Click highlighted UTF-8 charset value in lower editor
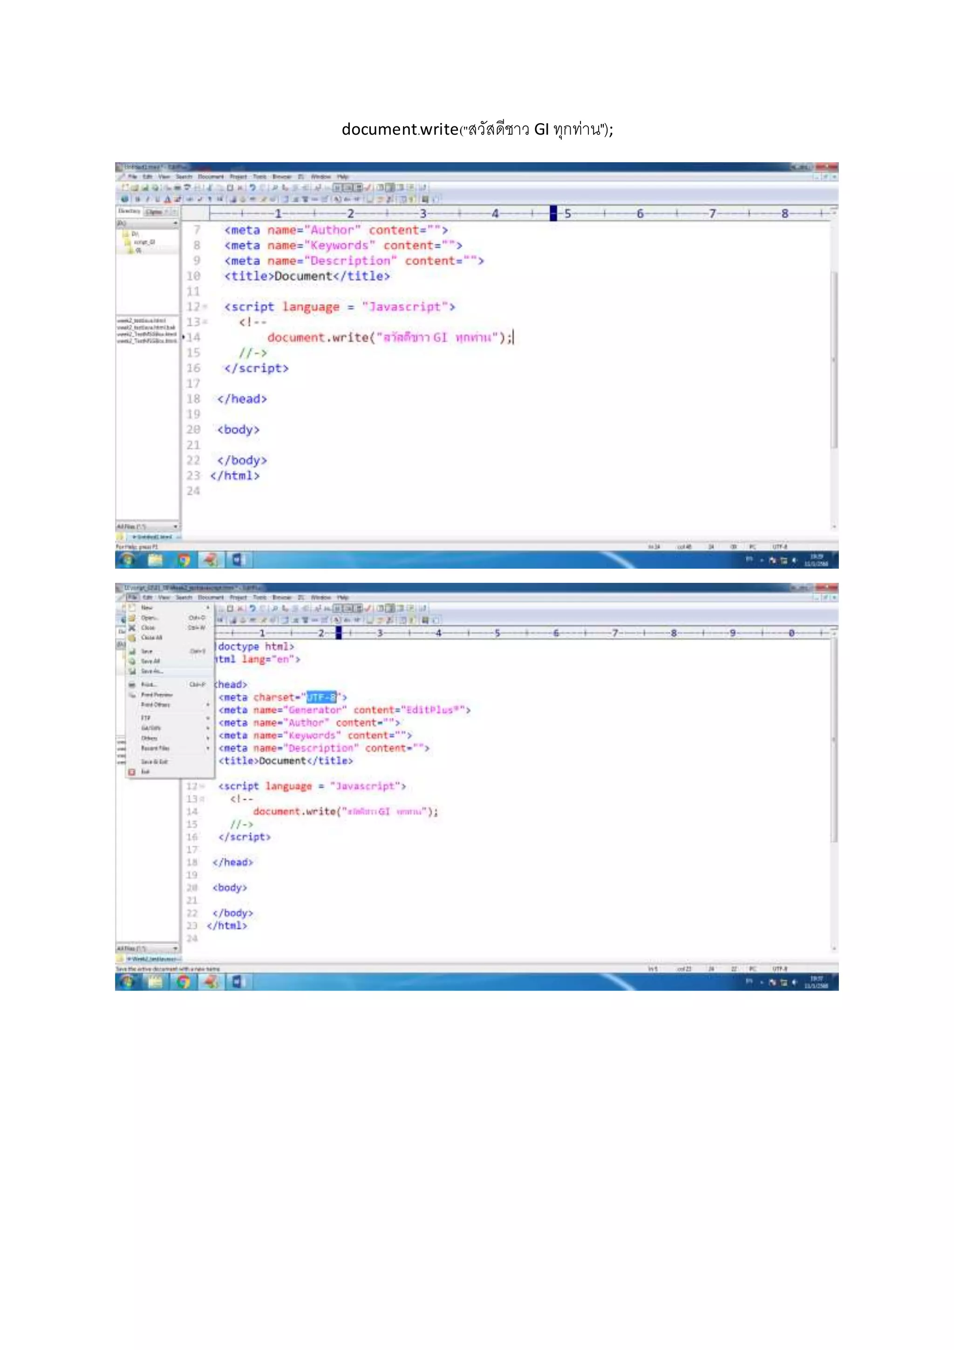This screenshot has width=954, height=1350. pos(321,697)
